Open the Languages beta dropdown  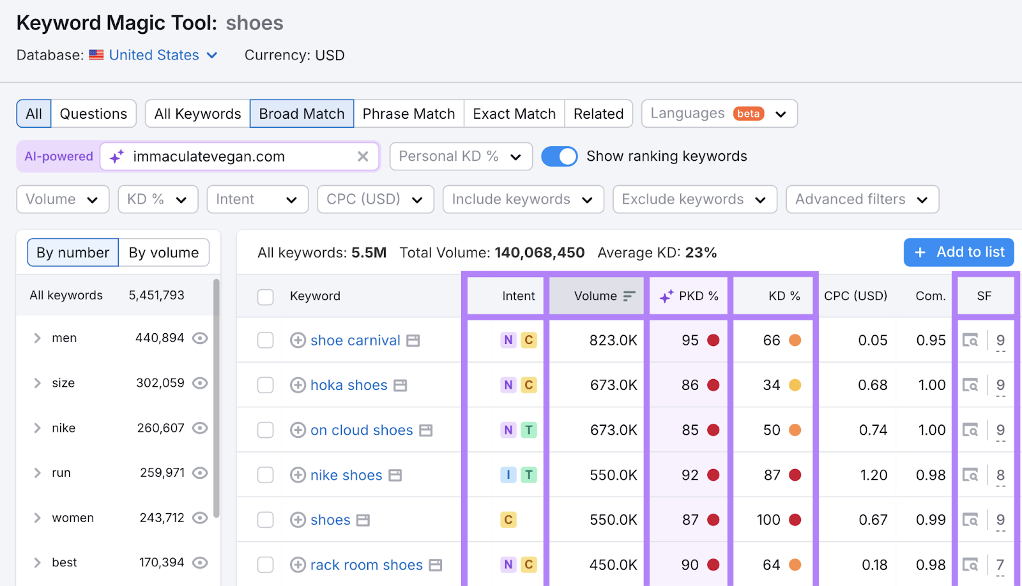pos(719,114)
